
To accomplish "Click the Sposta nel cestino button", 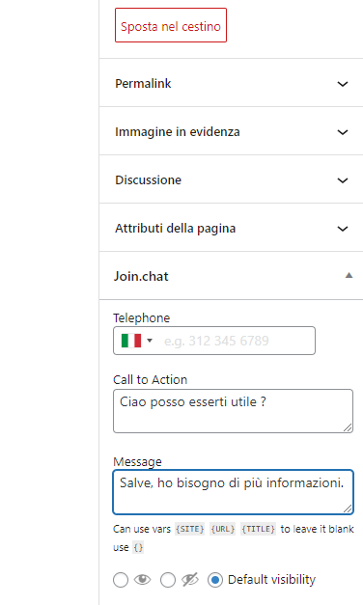I will pyautogui.click(x=171, y=25).
